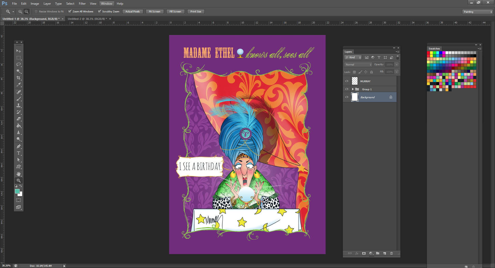Toggle Quick Mask mode
The height and width of the screenshot is (268, 495).
[19, 200]
